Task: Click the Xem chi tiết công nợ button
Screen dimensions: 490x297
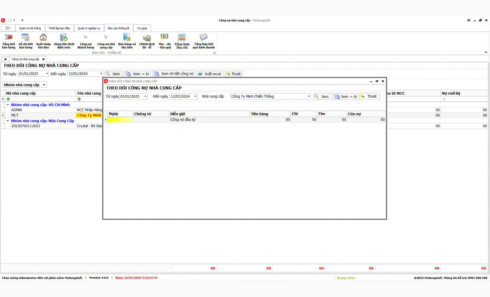Action: tap(174, 74)
